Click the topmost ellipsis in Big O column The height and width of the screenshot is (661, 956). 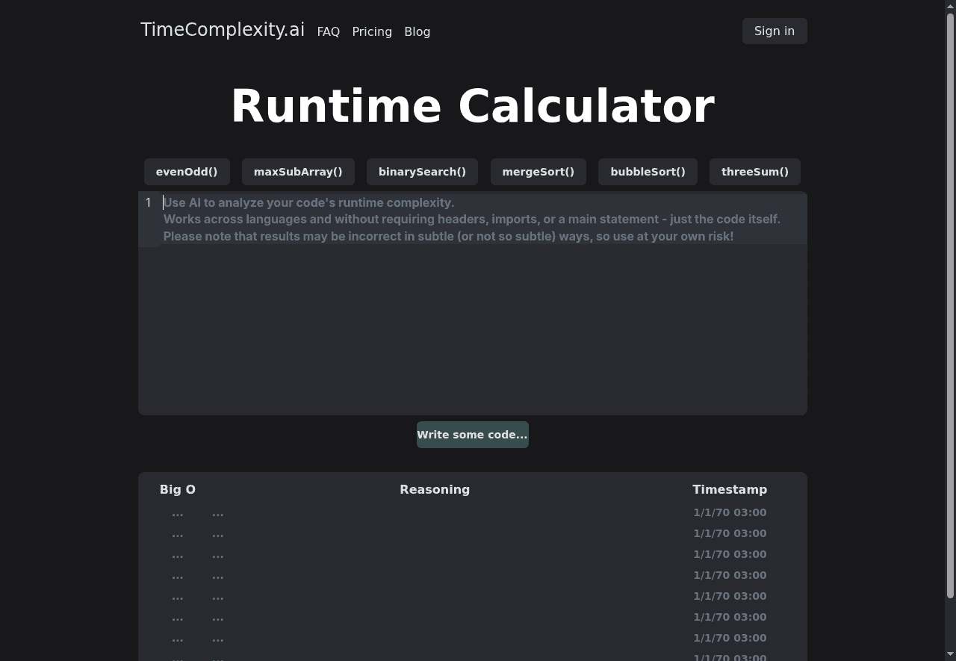(x=177, y=512)
